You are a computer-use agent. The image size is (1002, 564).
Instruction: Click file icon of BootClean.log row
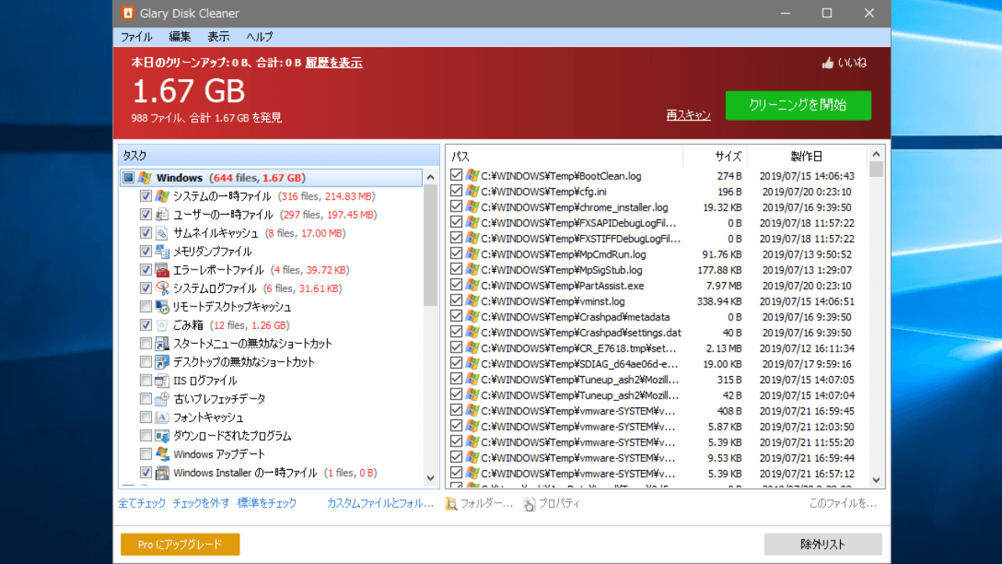point(472,175)
